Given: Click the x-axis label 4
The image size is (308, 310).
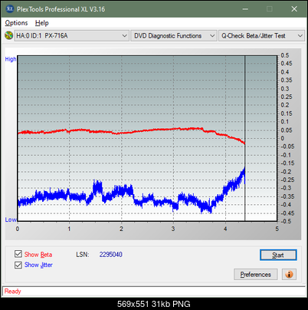Looking at the screenshot, I should (x=225, y=229).
